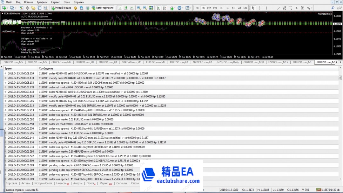Image resolution: width=343 pixels, height=193 pixels.
Task: Select the text A tool
Action: coord(296,8)
